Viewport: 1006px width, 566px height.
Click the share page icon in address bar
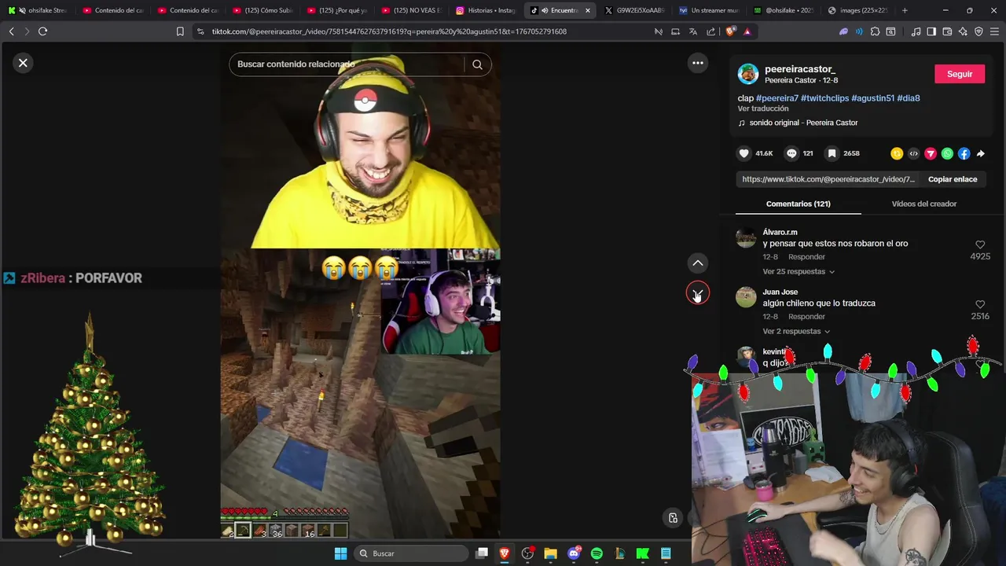(x=710, y=31)
